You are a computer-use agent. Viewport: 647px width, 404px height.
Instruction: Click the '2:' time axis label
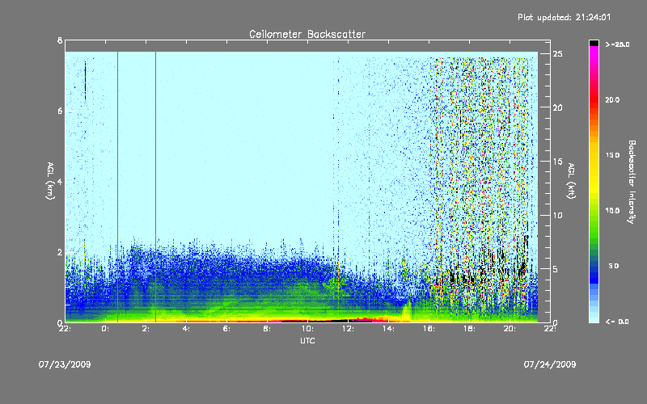pyautogui.click(x=146, y=329)
